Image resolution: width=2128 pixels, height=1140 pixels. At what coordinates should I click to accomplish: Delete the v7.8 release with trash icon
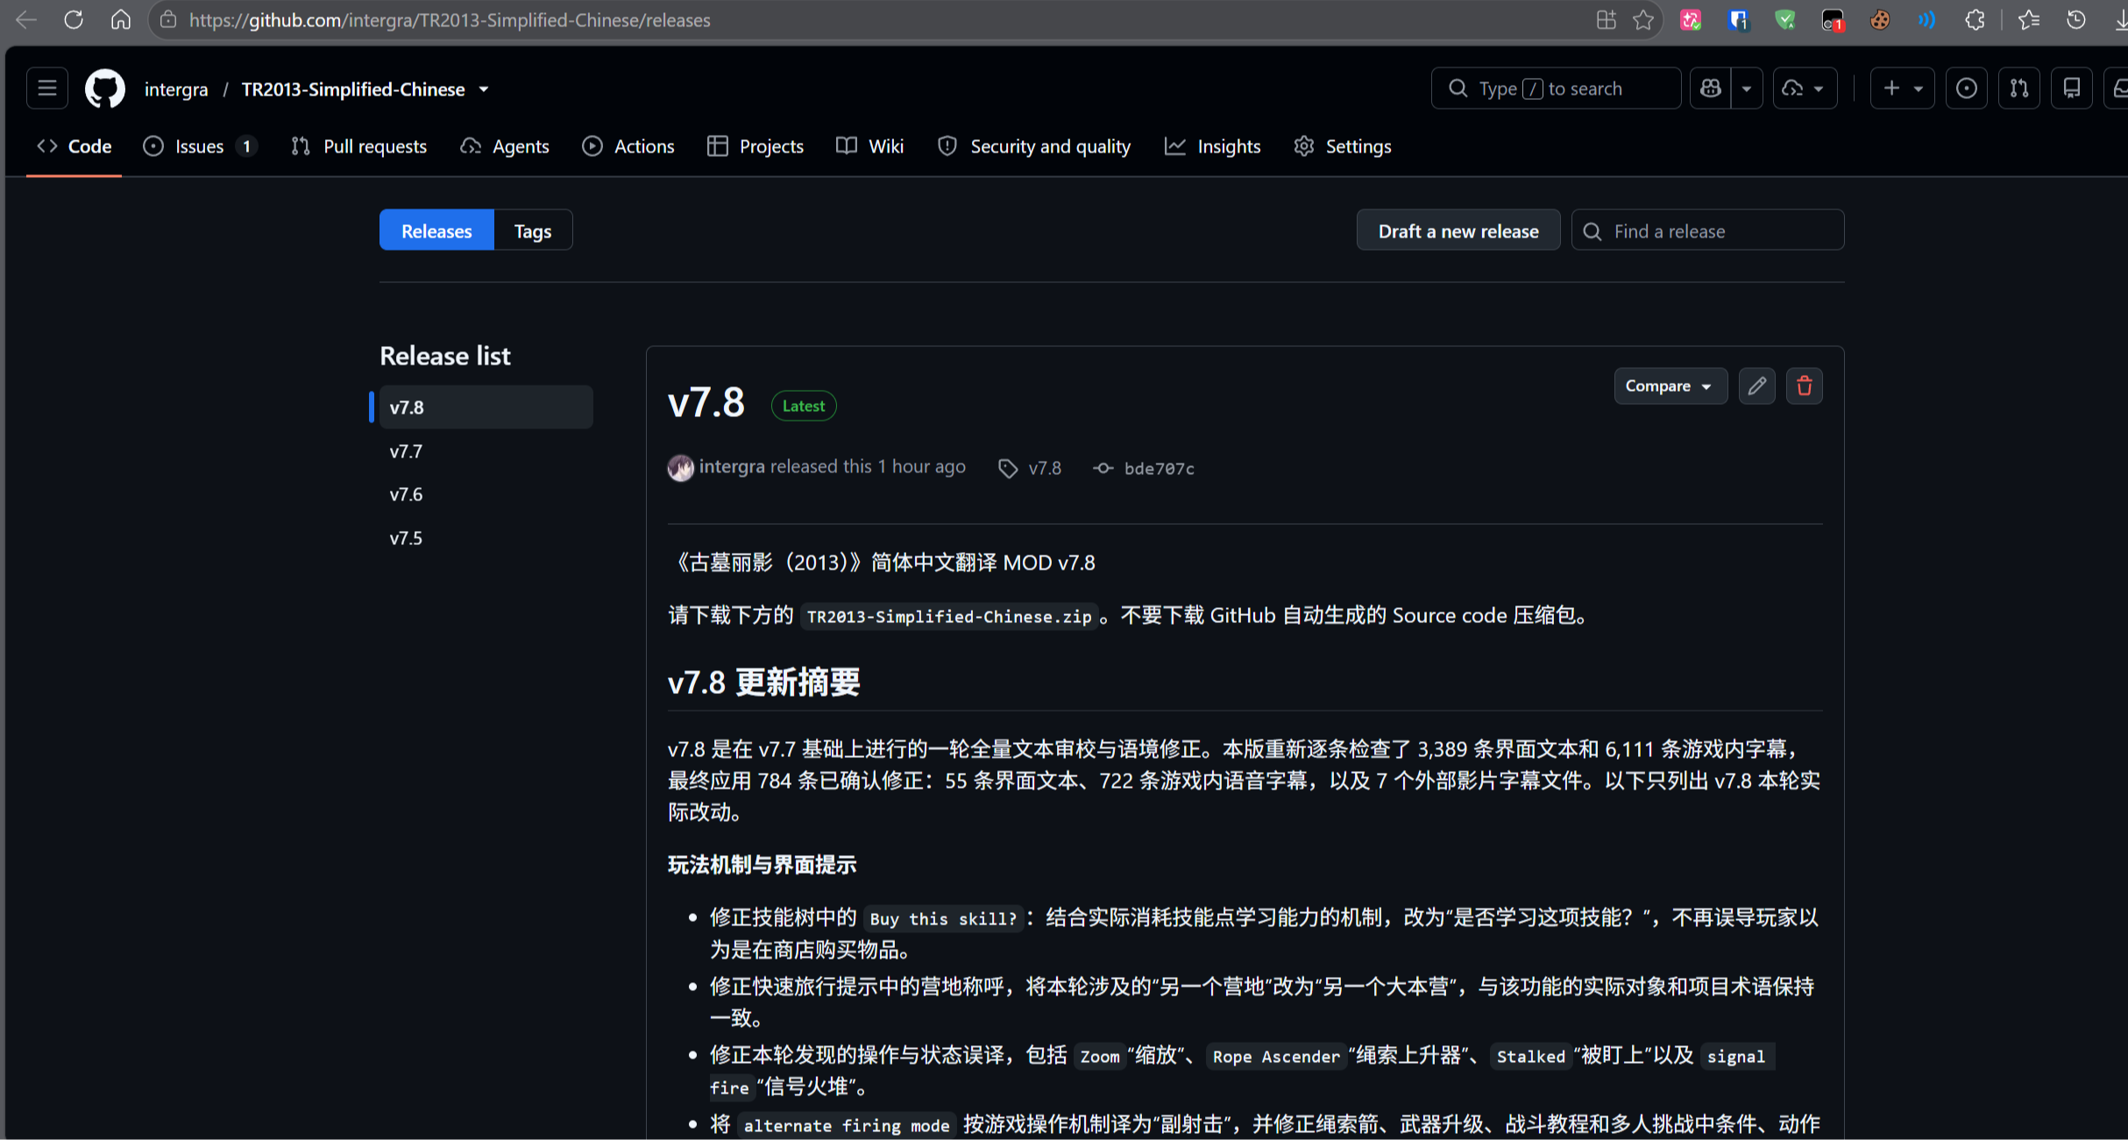(x=1804, y=386)
